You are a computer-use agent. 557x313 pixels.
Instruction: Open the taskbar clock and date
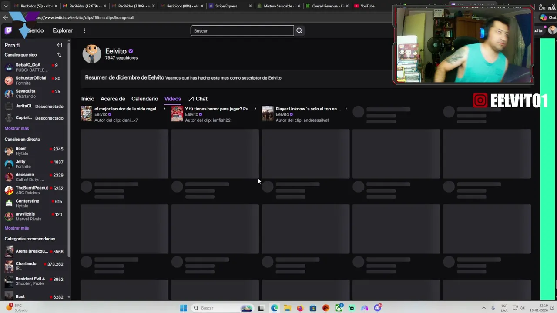click(x=539, y=308)
